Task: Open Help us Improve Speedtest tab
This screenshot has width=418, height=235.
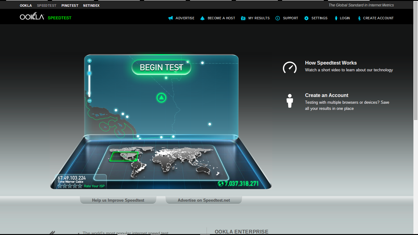Action: [118, 200]
